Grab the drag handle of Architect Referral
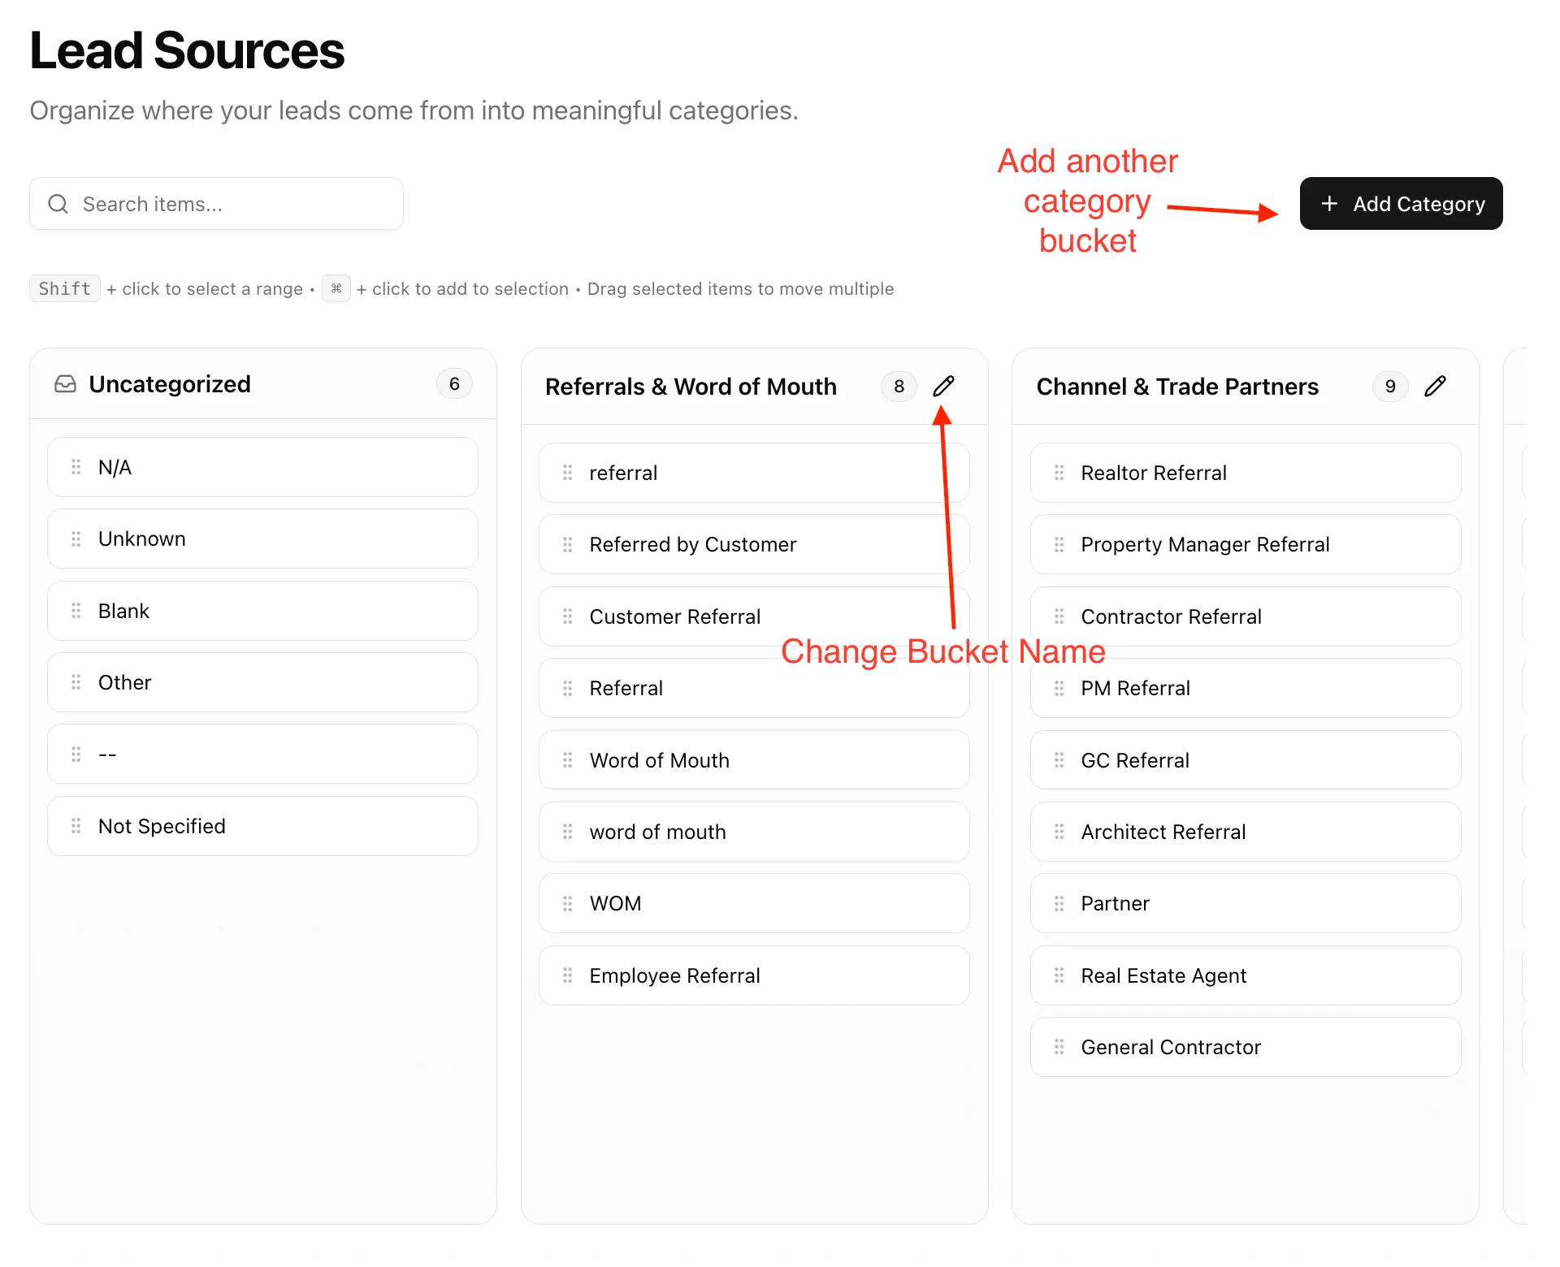The height and width of the screenshot is (1267, 1560). tap(1059, 832)
